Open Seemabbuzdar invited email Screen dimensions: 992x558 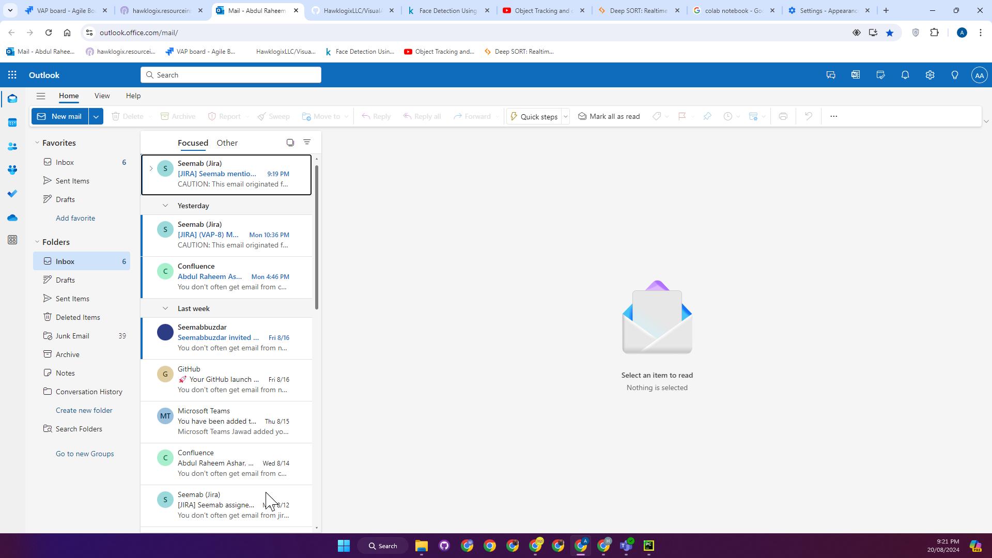tap(227, 338)
